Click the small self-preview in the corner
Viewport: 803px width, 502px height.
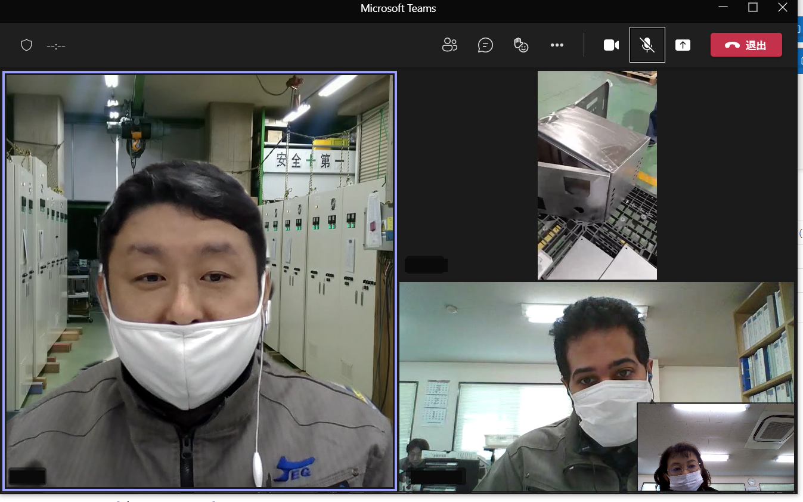pos(715,447)
